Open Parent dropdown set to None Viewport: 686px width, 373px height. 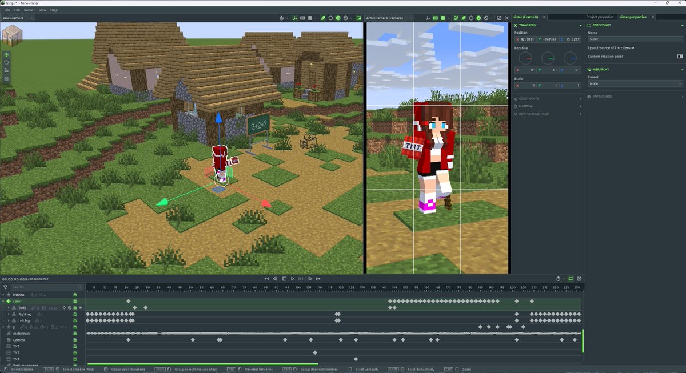click(x=635, y=83)
